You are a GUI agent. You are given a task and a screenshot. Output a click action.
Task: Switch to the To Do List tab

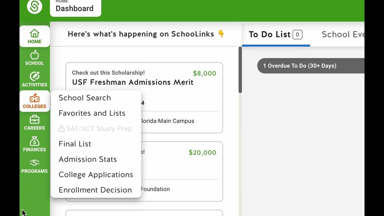click(275, 34)
